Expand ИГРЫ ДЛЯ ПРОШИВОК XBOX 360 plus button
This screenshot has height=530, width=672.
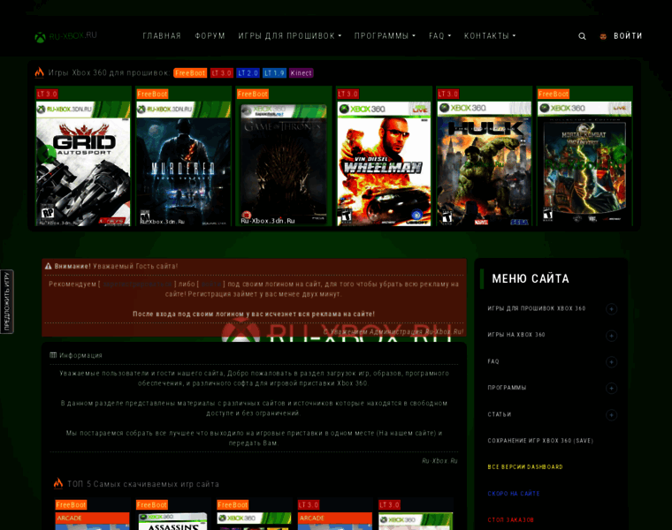click(x=611, y=308)
